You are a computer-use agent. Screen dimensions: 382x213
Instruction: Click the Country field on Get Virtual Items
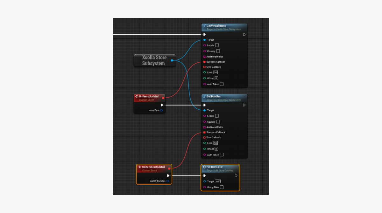point(218,51)
